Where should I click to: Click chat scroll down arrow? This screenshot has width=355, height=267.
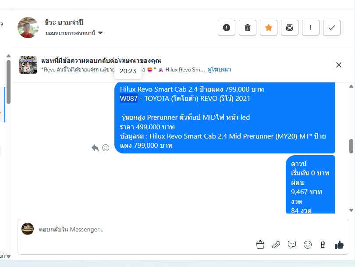(351, 210)
